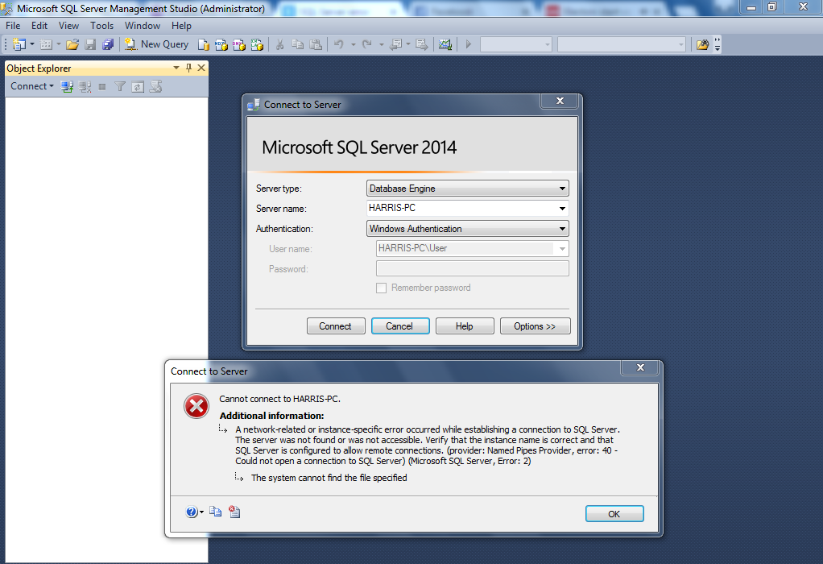The width and height of the screenshot is (823, 564).
Task: Open solution configurations combo box
Action: 516,44
